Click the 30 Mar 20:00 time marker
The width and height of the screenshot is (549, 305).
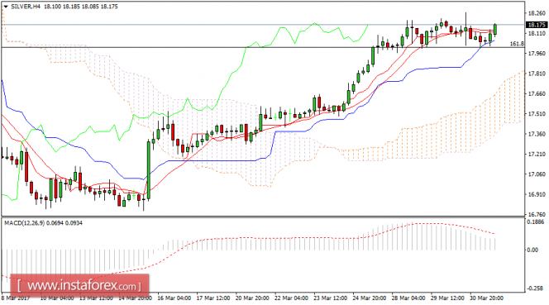pos(486,298)
